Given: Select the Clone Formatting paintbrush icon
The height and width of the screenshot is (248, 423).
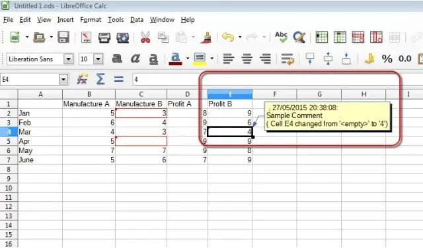Looking at the screenshot, I should (x=206, y=38).
